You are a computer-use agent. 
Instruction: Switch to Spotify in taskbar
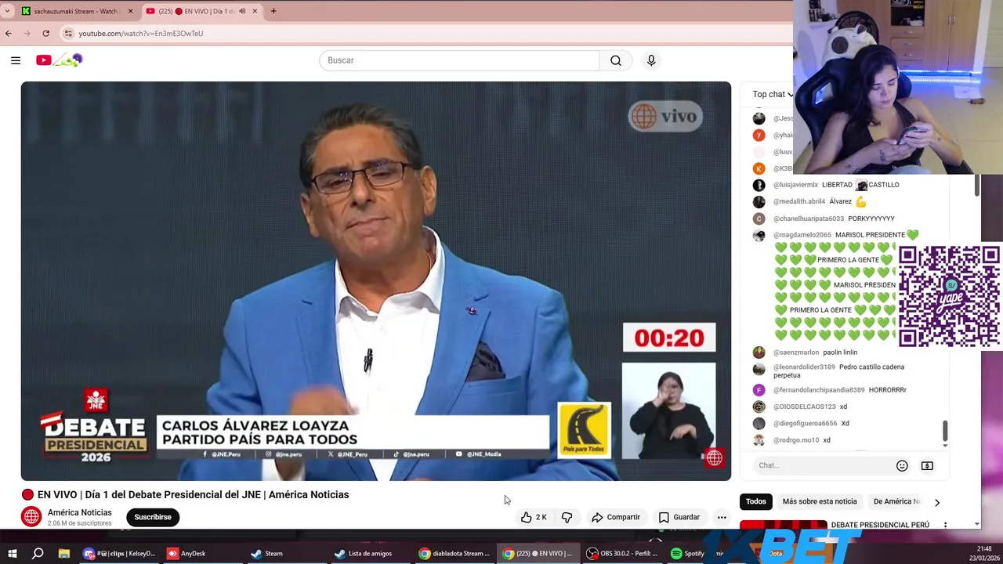[x=688, y=553]
